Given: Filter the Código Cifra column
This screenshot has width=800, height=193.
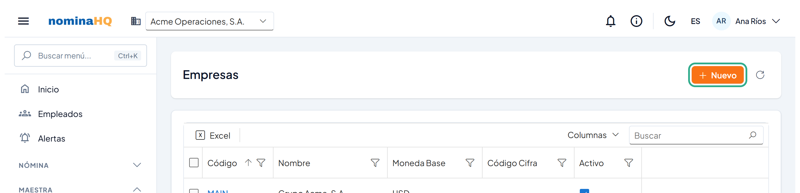Looking at the screenshot, I should pos(562,163).
